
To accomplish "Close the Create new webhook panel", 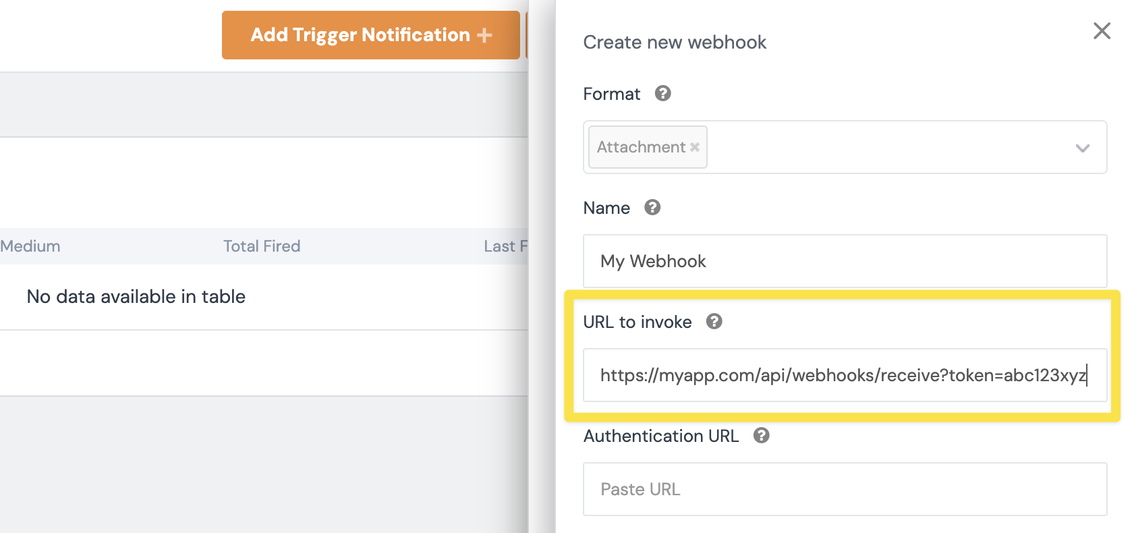I will [1102, 31].
